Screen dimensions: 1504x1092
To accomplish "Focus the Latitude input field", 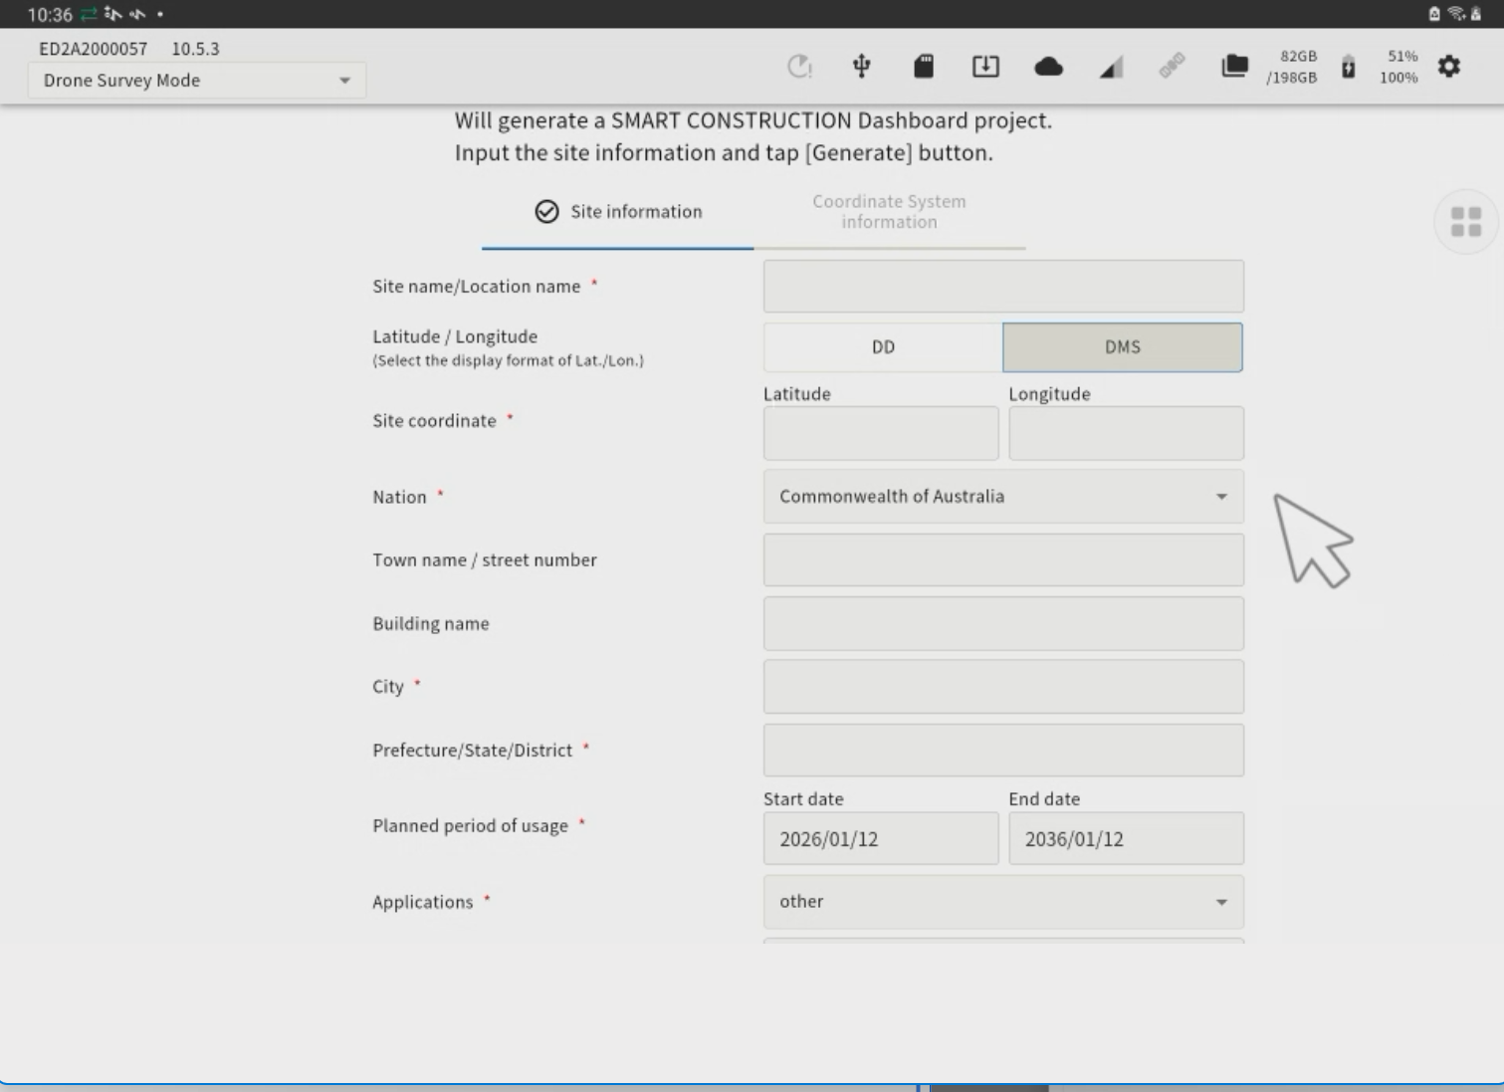I will [x=881, y=433].
